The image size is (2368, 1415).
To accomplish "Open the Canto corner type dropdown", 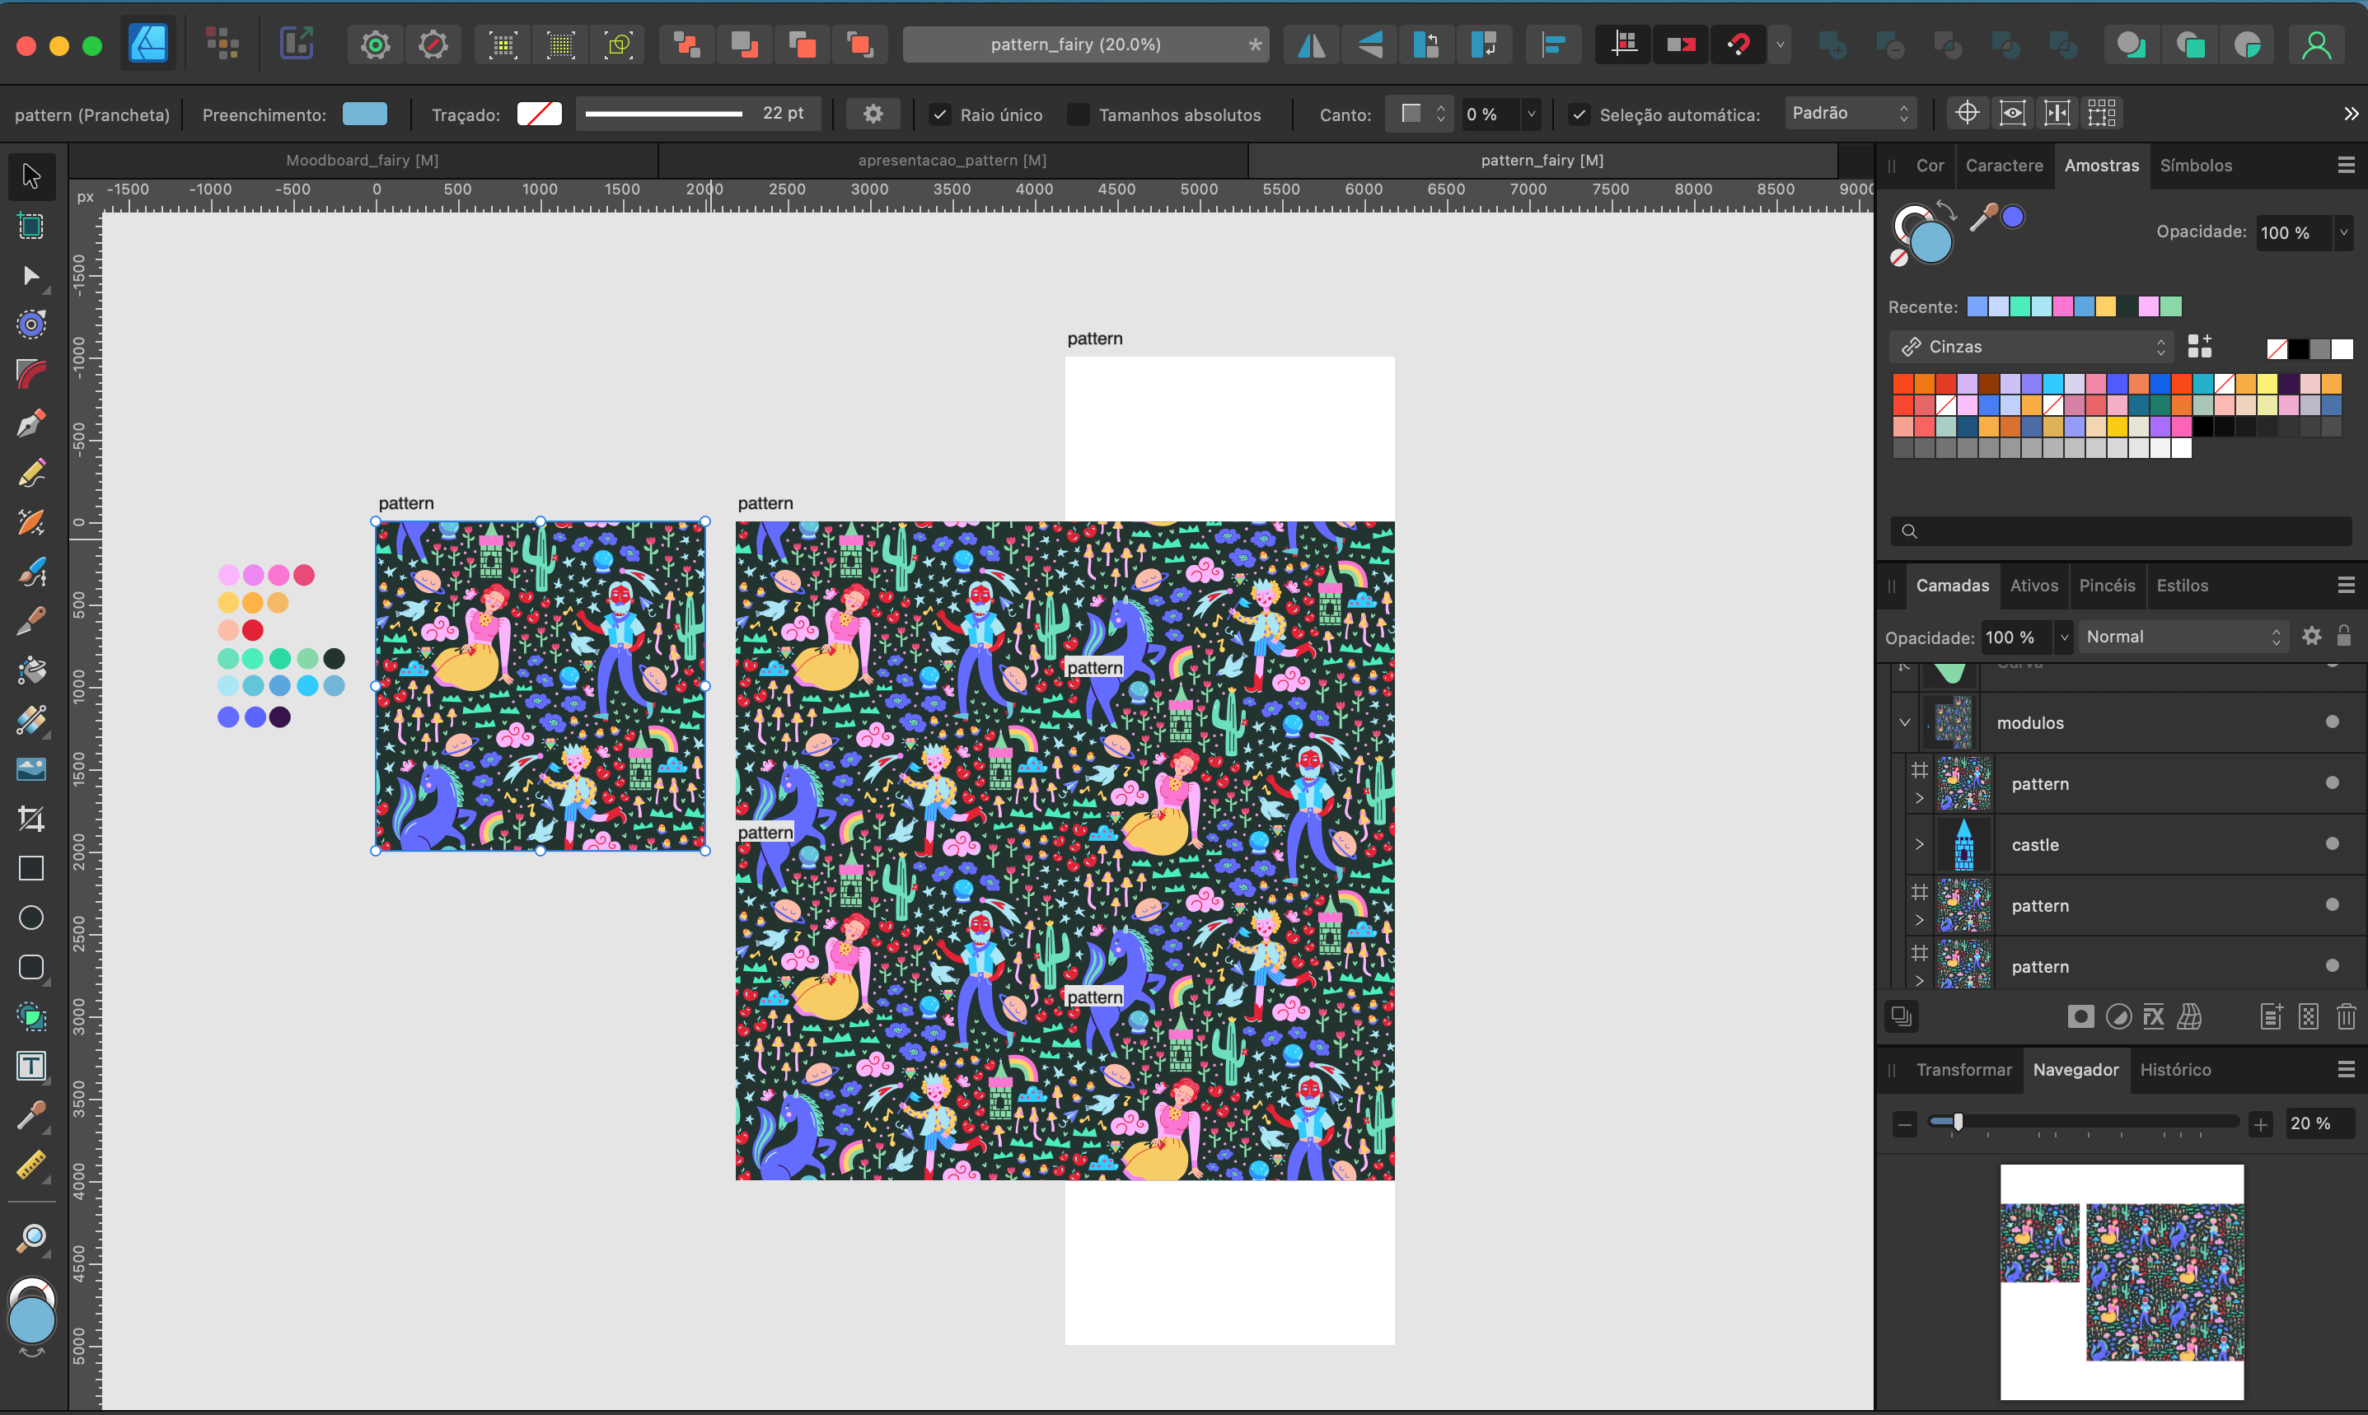I will [1419, 114].
